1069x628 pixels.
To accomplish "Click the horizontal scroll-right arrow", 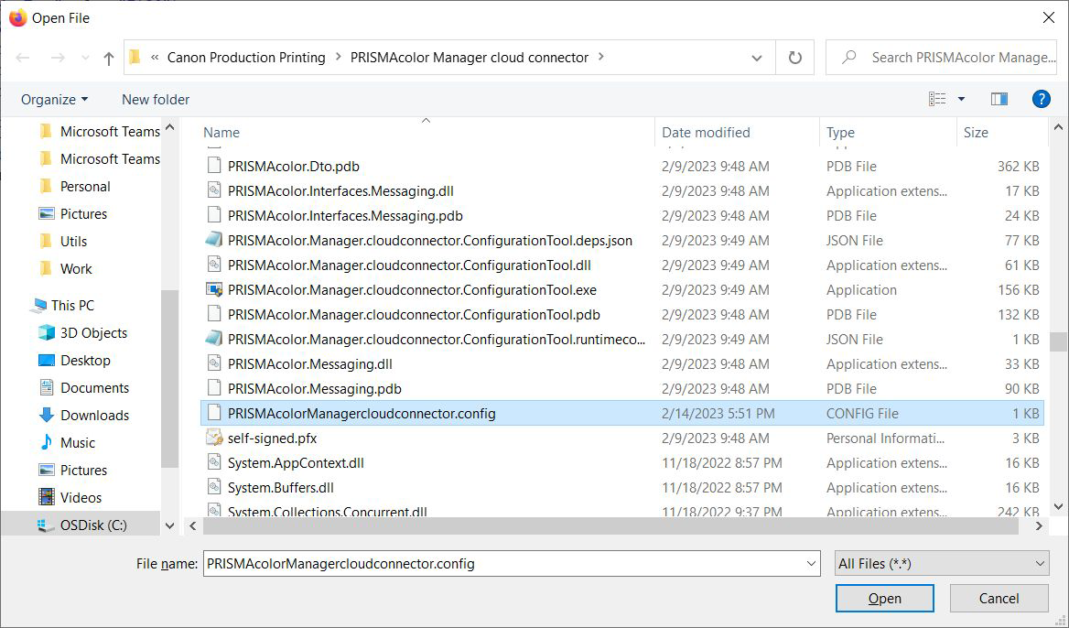I will pos(1039,525).
